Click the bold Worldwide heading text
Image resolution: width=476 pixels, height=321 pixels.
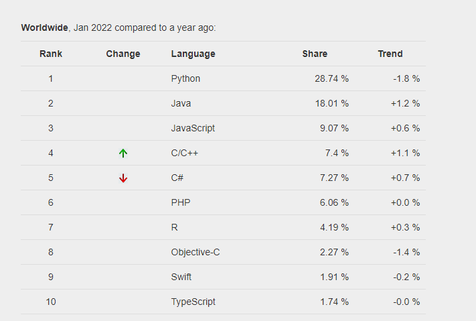point(45,27)
